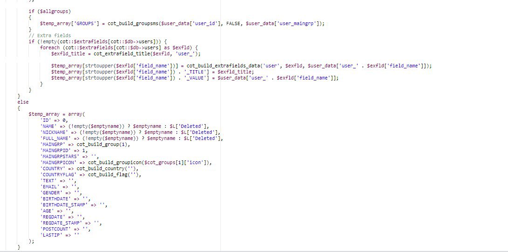
Task: Click the $temp_array['GROUPS'] variable
Action: [69, 23]
